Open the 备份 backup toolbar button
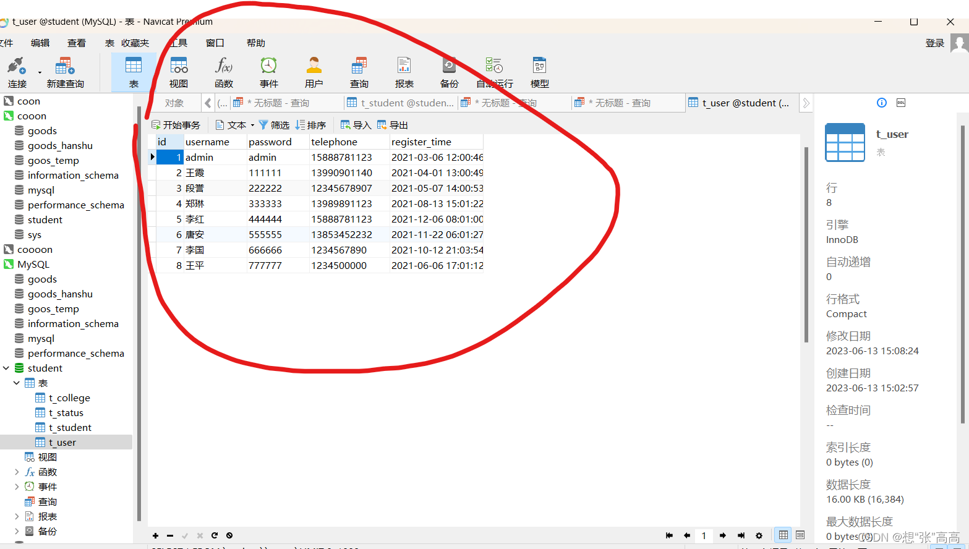Screen dimensions: 969x549 (x=450, y=72)
